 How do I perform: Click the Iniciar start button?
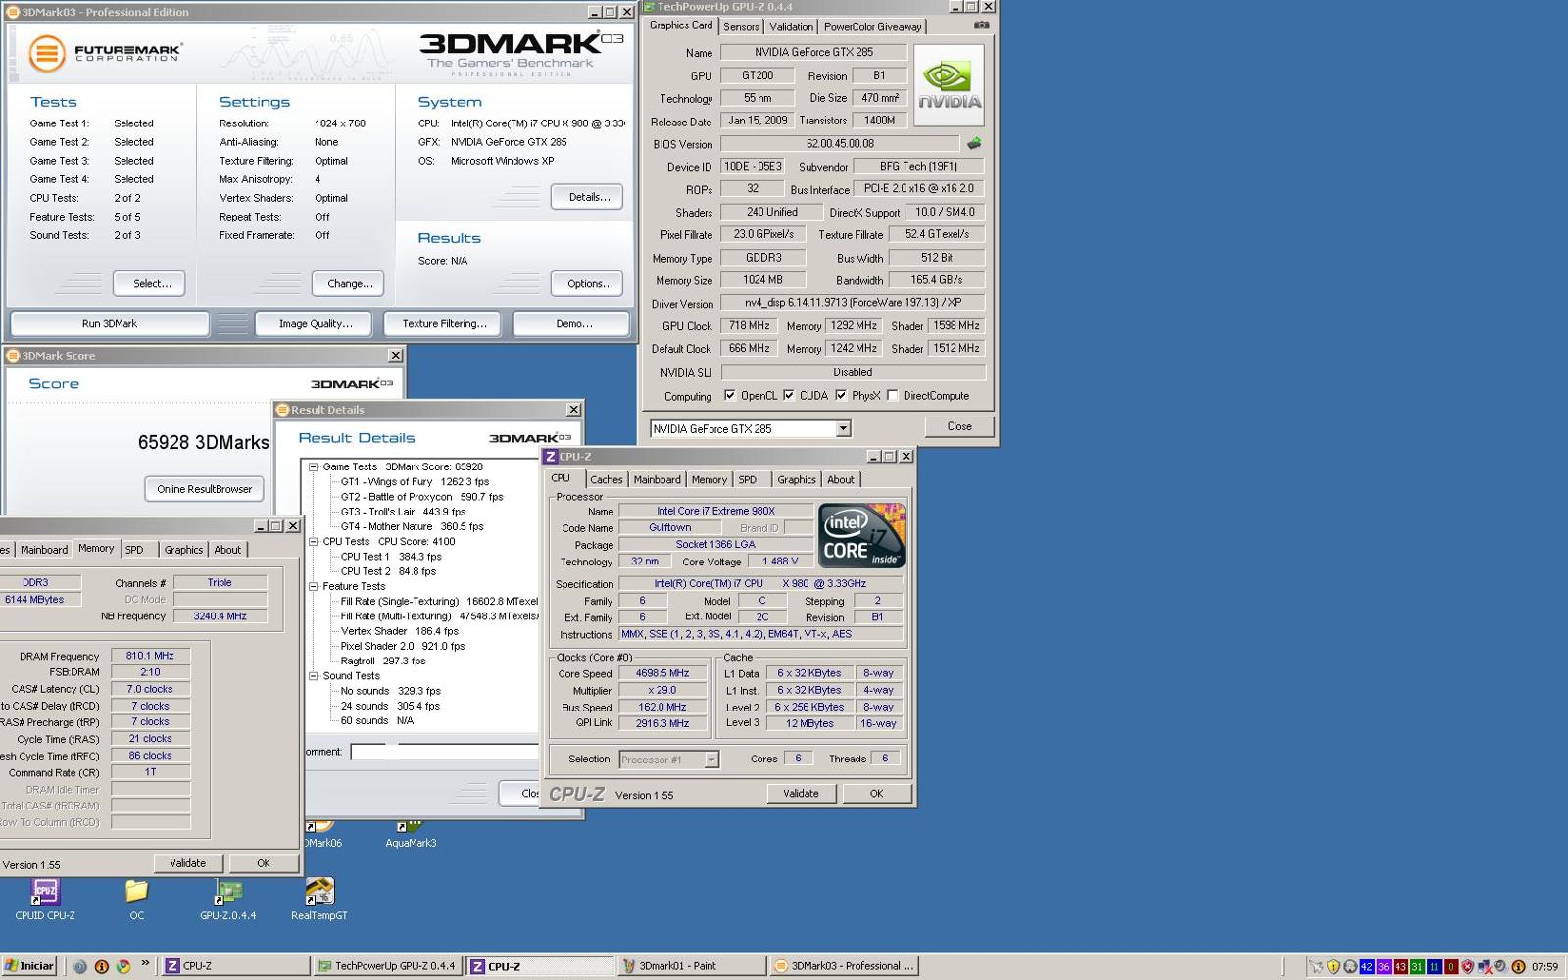point(29,966)
